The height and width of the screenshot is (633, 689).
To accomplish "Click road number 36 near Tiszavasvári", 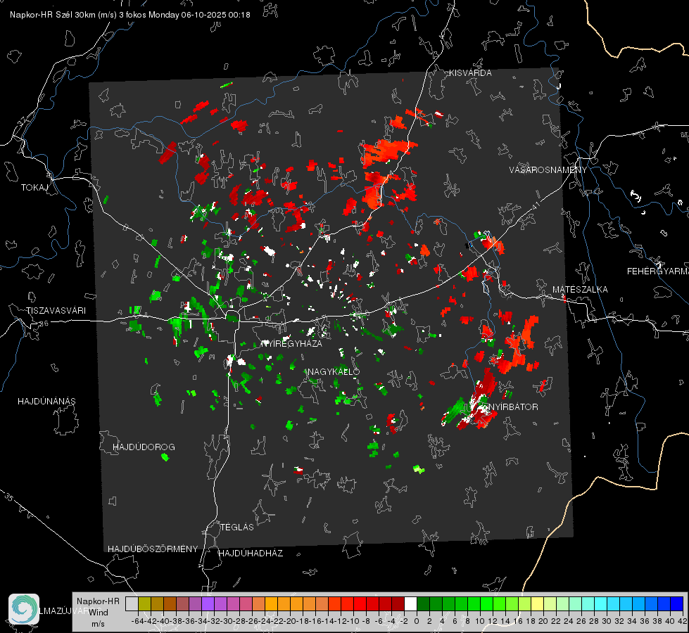I will tap(44, 324).
